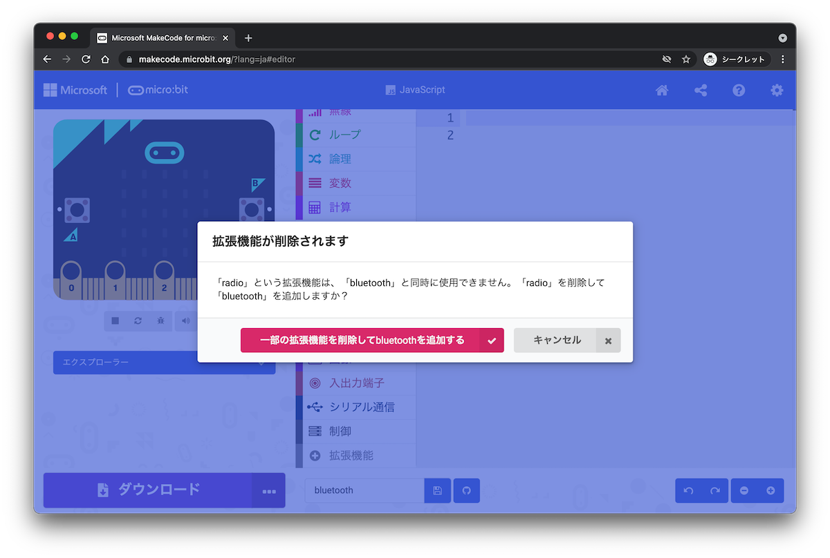
Task: Click the eye-slash tracking icon
Action: pyautogui.click(x=667, y=59)
